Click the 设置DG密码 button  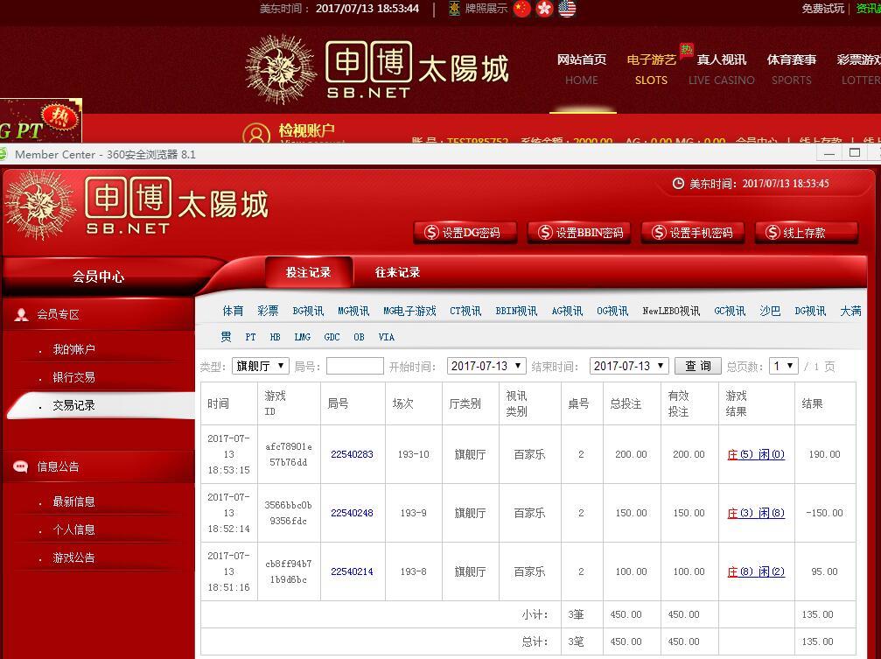(x=465, y=232)
